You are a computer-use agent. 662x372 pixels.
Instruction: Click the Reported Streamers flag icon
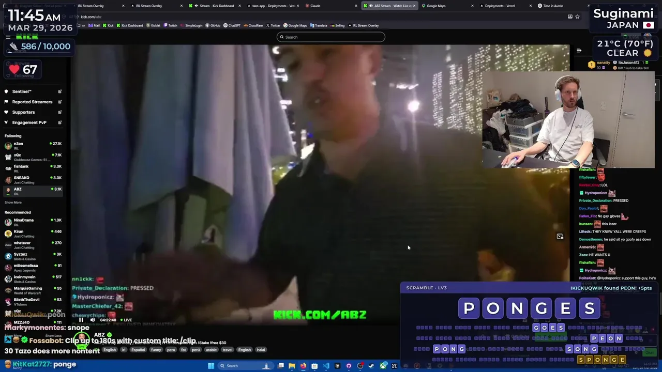6,102
